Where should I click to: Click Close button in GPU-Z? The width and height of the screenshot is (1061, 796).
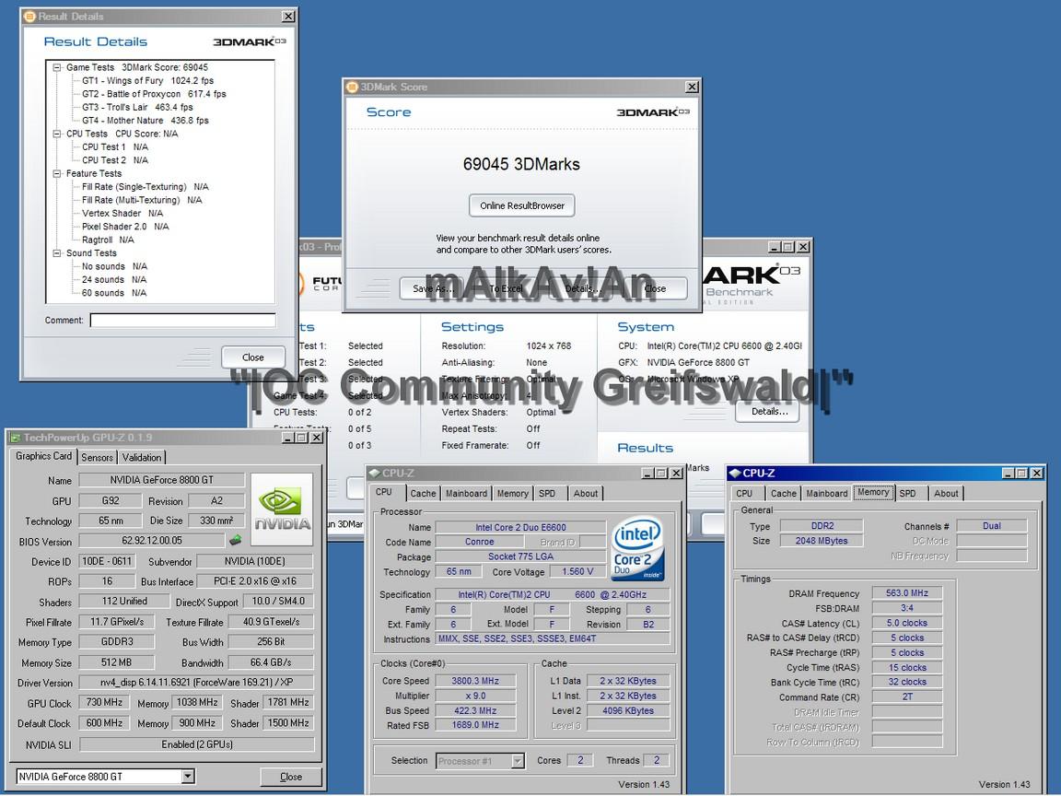tap(291, 777)
